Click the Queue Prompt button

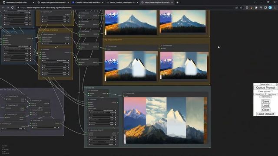pos(265,88)
